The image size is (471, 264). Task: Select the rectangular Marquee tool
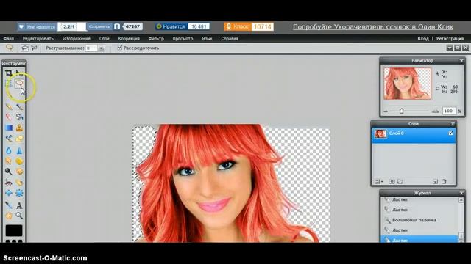coord(9,84)
